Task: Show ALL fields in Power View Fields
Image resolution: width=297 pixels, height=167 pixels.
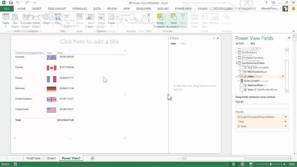Action: click(x=252, y=44)
